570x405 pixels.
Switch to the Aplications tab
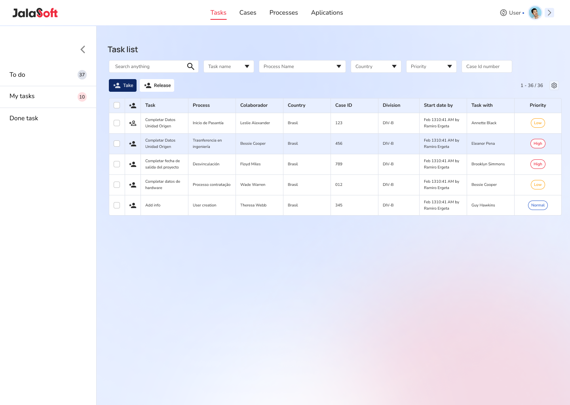327,13
